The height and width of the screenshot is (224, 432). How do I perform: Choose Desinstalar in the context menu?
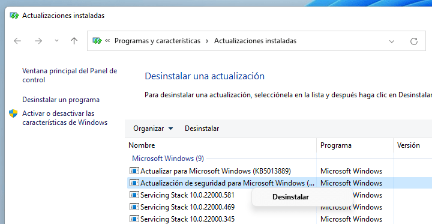290,197
